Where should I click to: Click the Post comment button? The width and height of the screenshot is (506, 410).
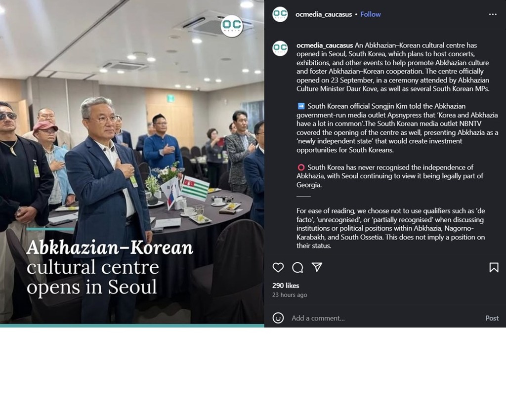pos(492,318)
